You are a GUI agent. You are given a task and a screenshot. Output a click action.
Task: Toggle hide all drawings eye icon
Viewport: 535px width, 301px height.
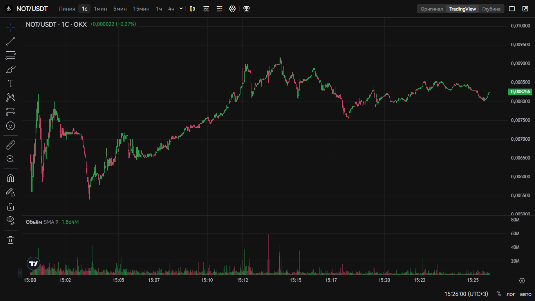point(11,221)
